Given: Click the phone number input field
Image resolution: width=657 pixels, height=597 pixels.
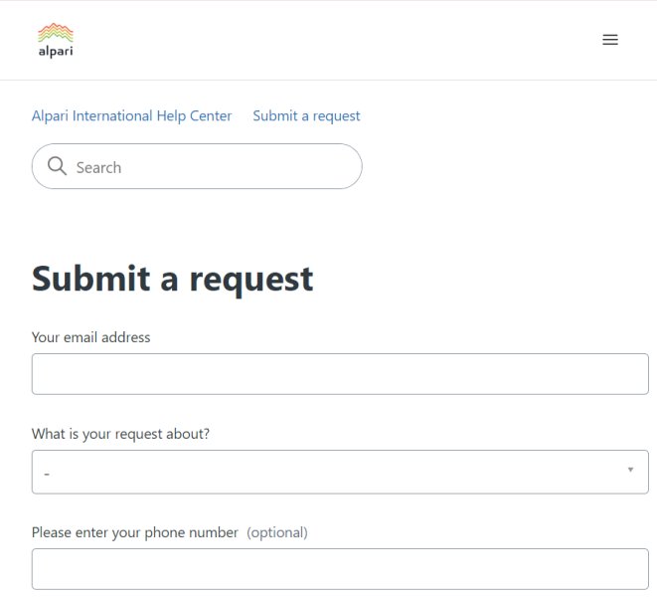Looking at the screenshot, I should 340,569.
